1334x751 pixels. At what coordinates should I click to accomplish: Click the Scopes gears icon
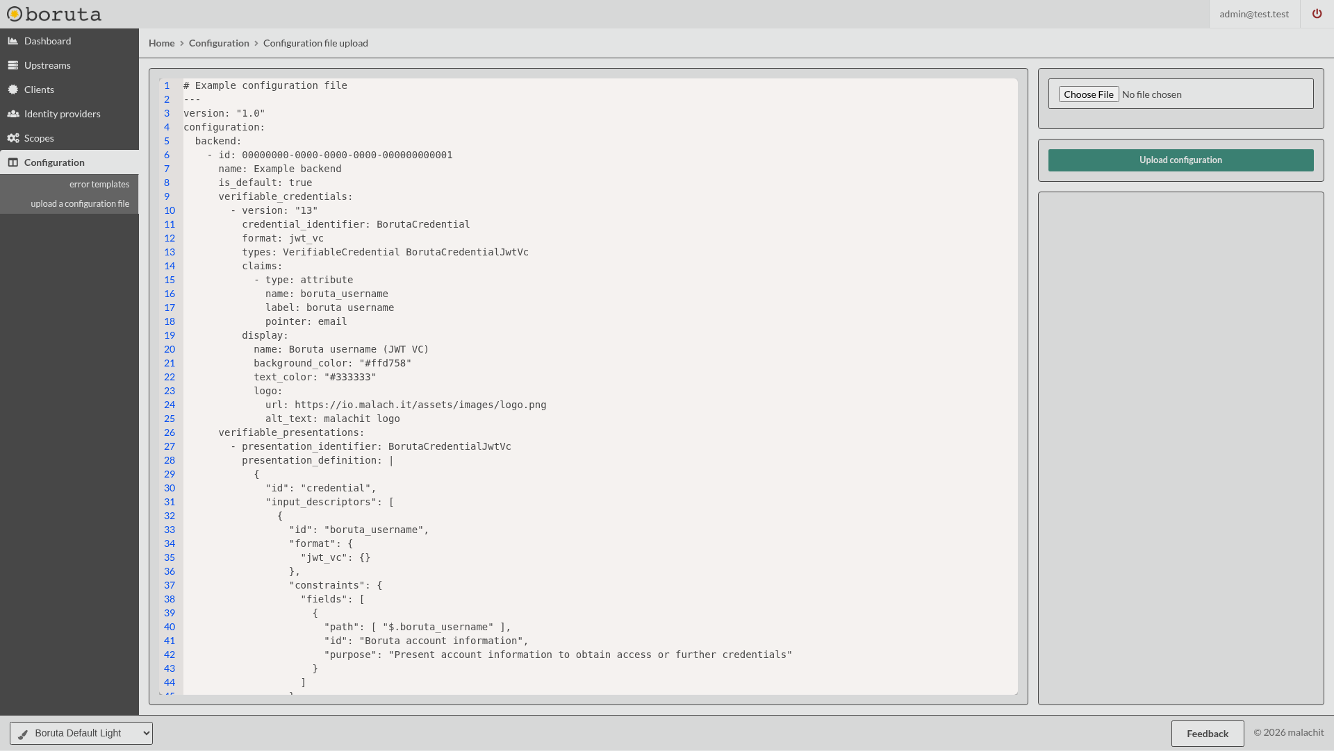click(x=13, y=138)
